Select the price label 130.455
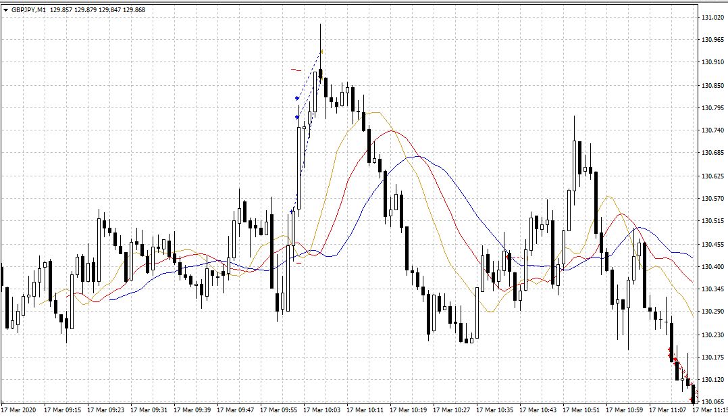 712,245
